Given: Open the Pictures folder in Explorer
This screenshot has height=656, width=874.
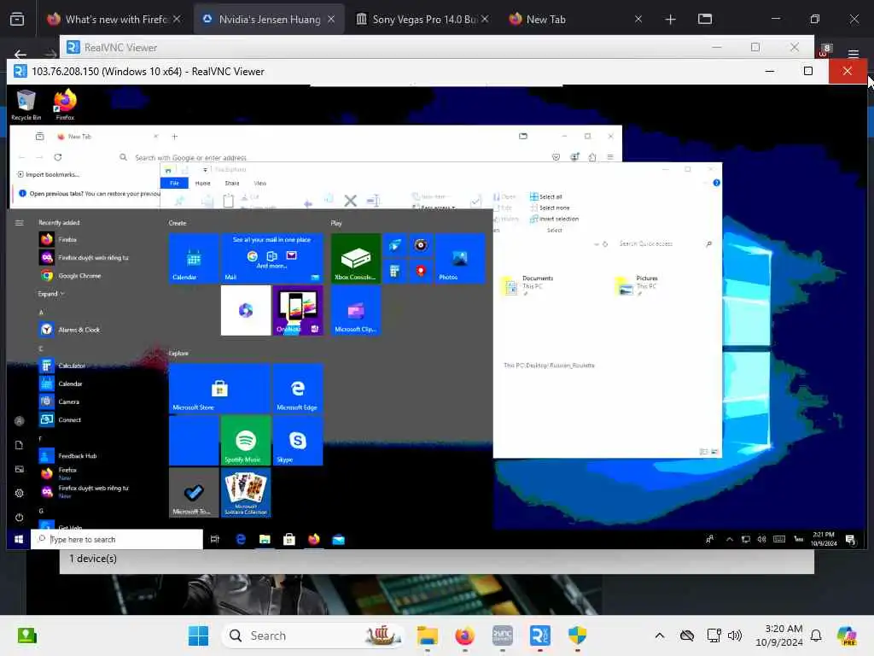Looking at the screenshot, I should [638, 285].
